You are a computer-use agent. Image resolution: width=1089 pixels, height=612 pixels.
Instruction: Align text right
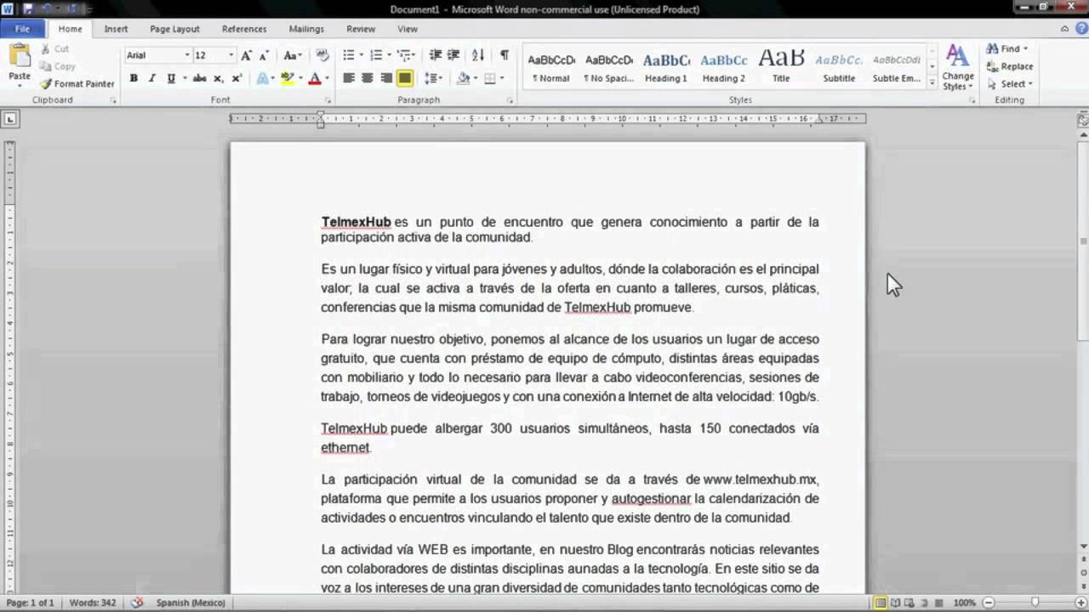coord(386,78)
